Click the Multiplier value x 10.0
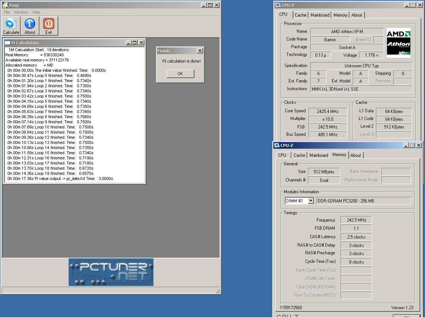This screenshot has height=318, width=425. pyautogui.click(x=328, y=119)
